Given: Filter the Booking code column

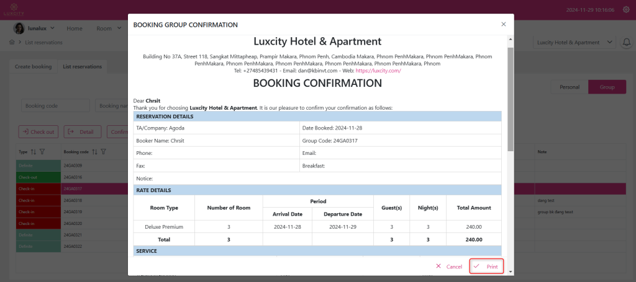Looking at the screenshot, I should [x=104, y=152].
